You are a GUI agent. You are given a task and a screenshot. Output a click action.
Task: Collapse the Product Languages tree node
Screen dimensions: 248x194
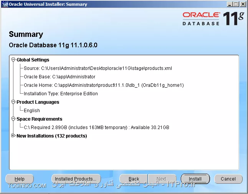[x=13, y=102]
